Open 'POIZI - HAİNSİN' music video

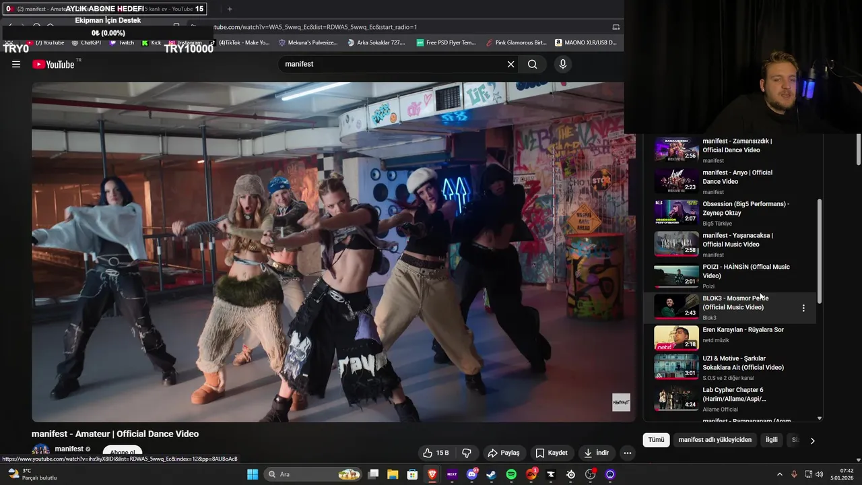pyautogui.click(x=745, y=271)
